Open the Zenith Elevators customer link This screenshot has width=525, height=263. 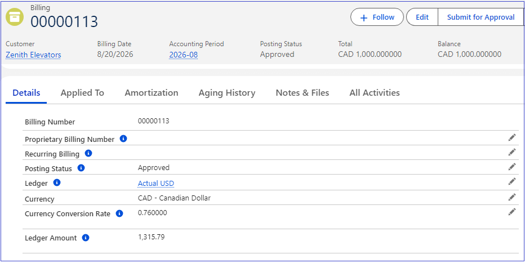point(33,55)
